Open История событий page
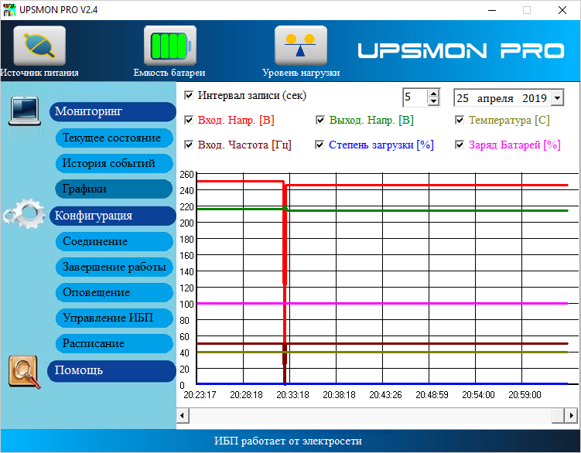The image size is (581, 453). [x=114, y=163]
